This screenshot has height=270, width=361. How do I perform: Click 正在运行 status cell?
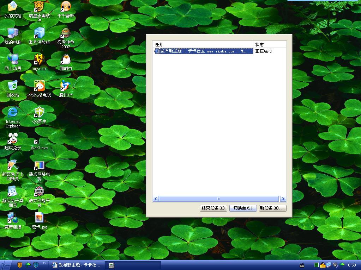click(x=264, y=51)
